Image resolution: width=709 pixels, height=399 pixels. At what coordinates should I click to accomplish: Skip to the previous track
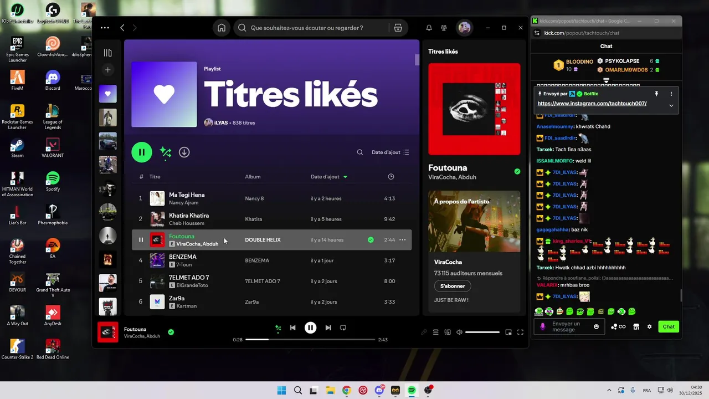click(292, 328)
